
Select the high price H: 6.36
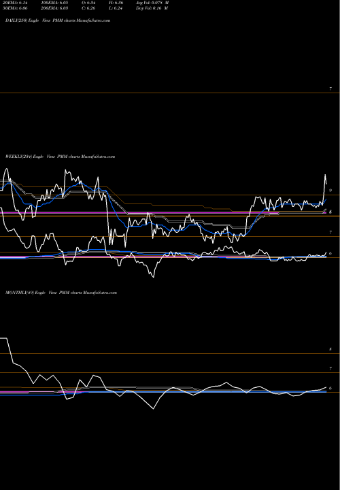point(117,3)
